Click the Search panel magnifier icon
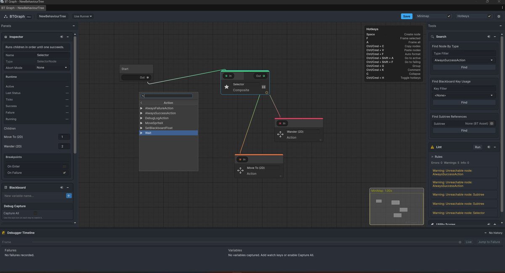The image size is (505, 273). click(x=432, y=37)
